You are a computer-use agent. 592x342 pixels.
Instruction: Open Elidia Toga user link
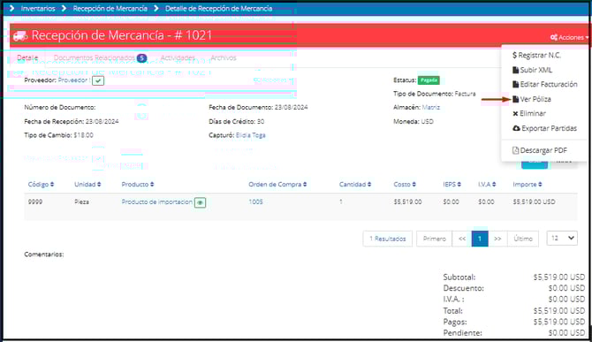click(x=251, y=135)
